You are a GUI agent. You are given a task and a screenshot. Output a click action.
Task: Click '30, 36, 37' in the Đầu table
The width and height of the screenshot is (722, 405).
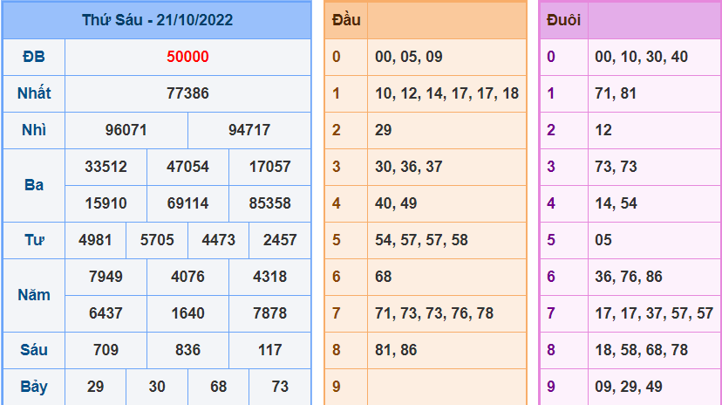(x=409, y=167)
